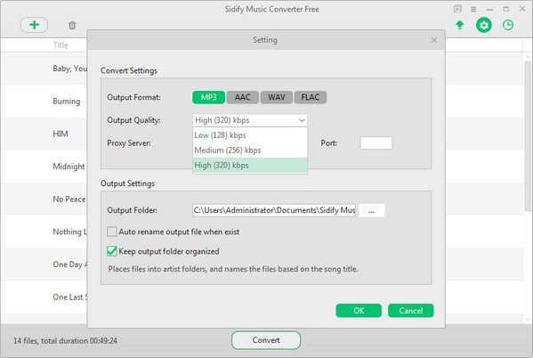Screen dimensions: 533x358
Task: Click the green upgrade arrow icon
Action: (460, 25)
